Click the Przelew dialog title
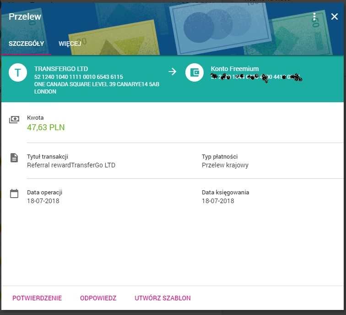The image size is (346, 315). (25, 17)
